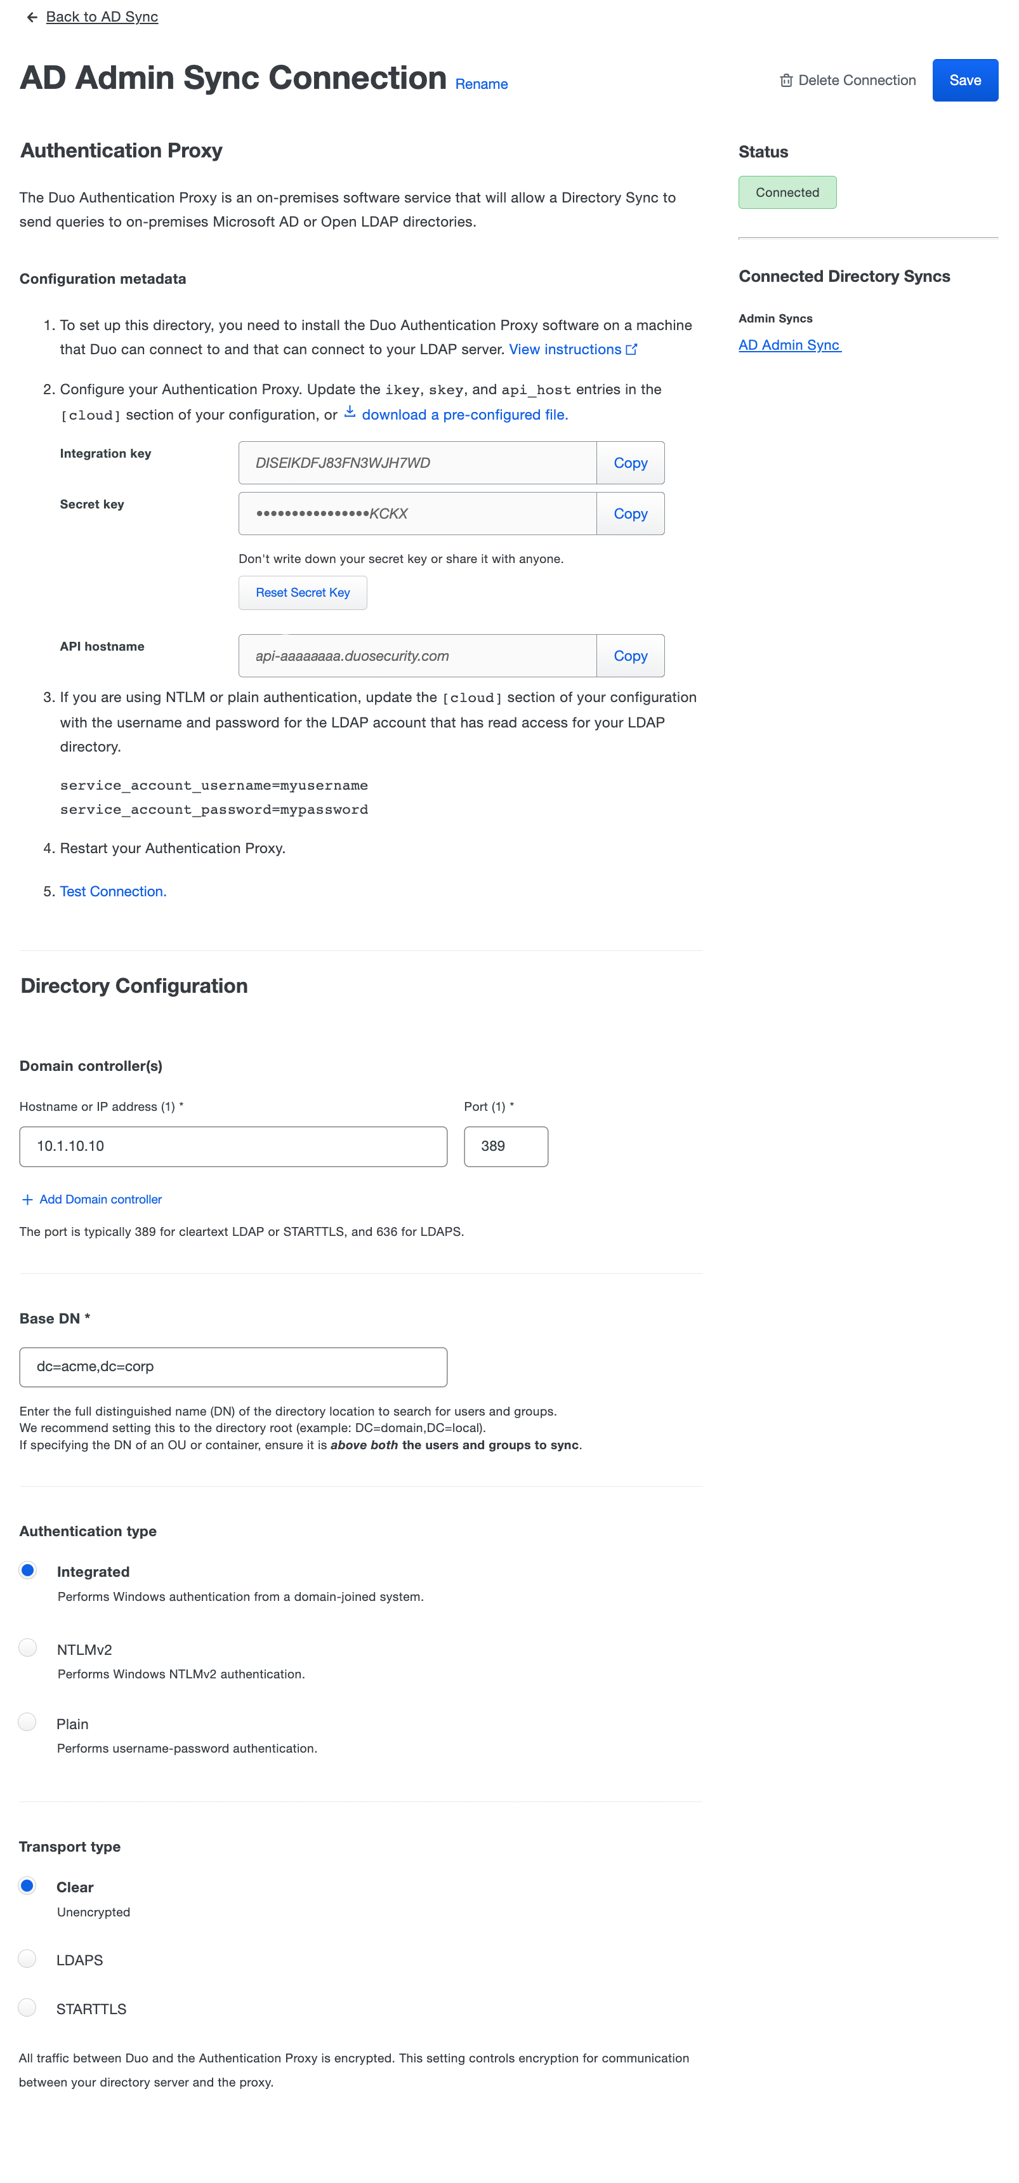The width and height of the screenshot is (1019, 2183).
Task: Click Reset Secret Key
Action: [x=301, y=592]
